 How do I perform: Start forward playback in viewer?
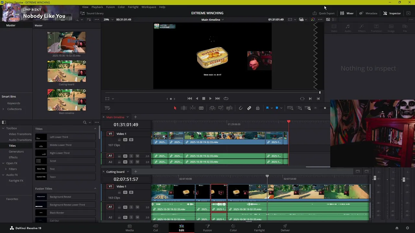[x=210, y=98]
